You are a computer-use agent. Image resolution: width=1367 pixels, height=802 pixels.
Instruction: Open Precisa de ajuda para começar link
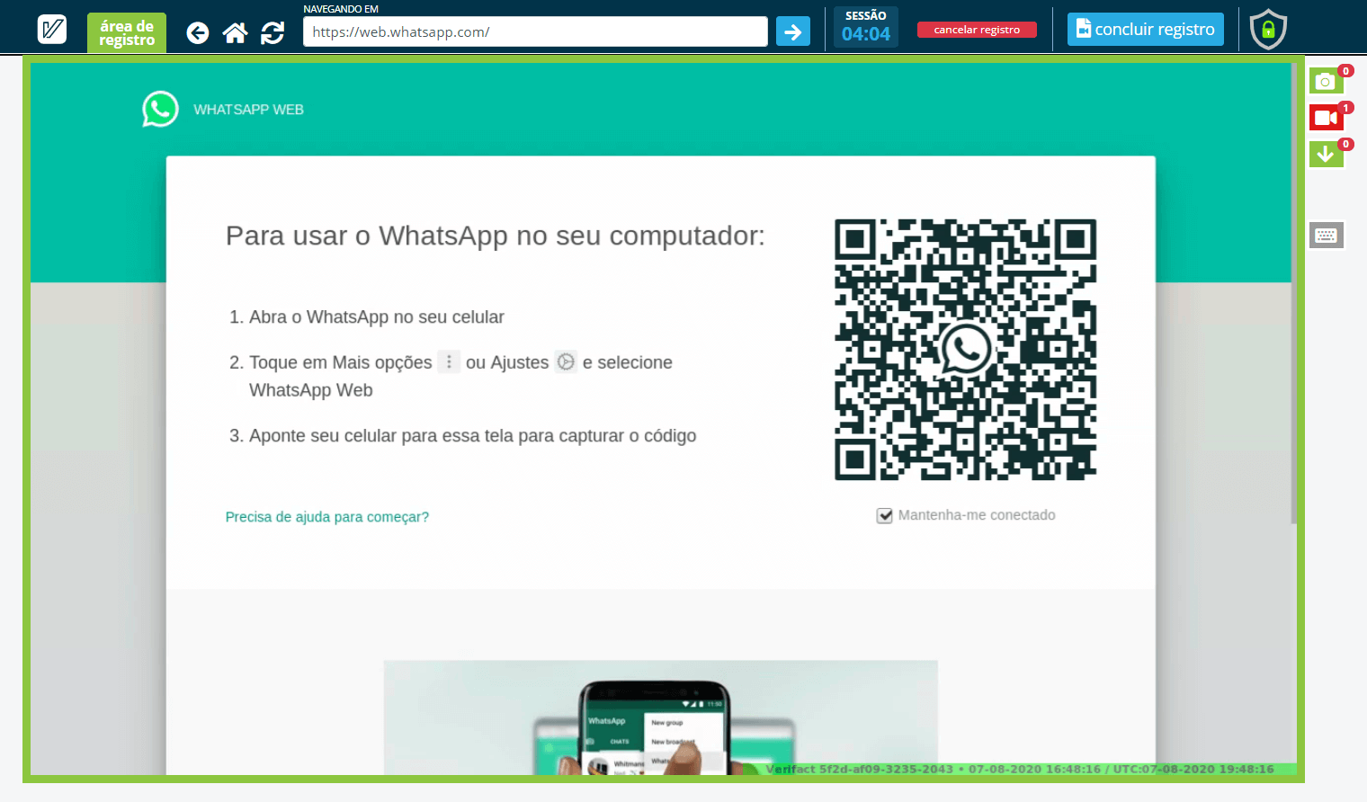(327, 517)
